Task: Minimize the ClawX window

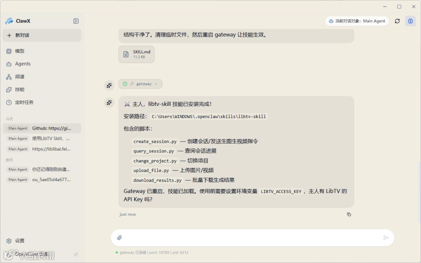Action: coord(385,7)
